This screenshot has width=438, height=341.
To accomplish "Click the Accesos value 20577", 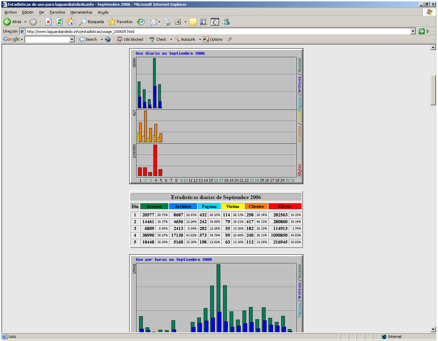I will click(x=148, y=215).
